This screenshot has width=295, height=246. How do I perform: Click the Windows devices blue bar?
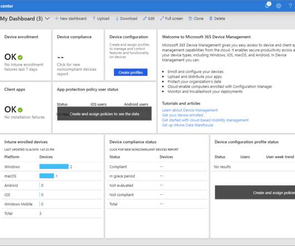click(x=54, y=166)
